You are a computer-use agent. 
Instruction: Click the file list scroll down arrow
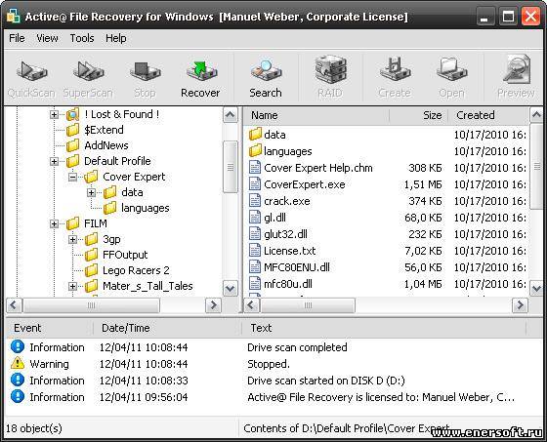536,289
